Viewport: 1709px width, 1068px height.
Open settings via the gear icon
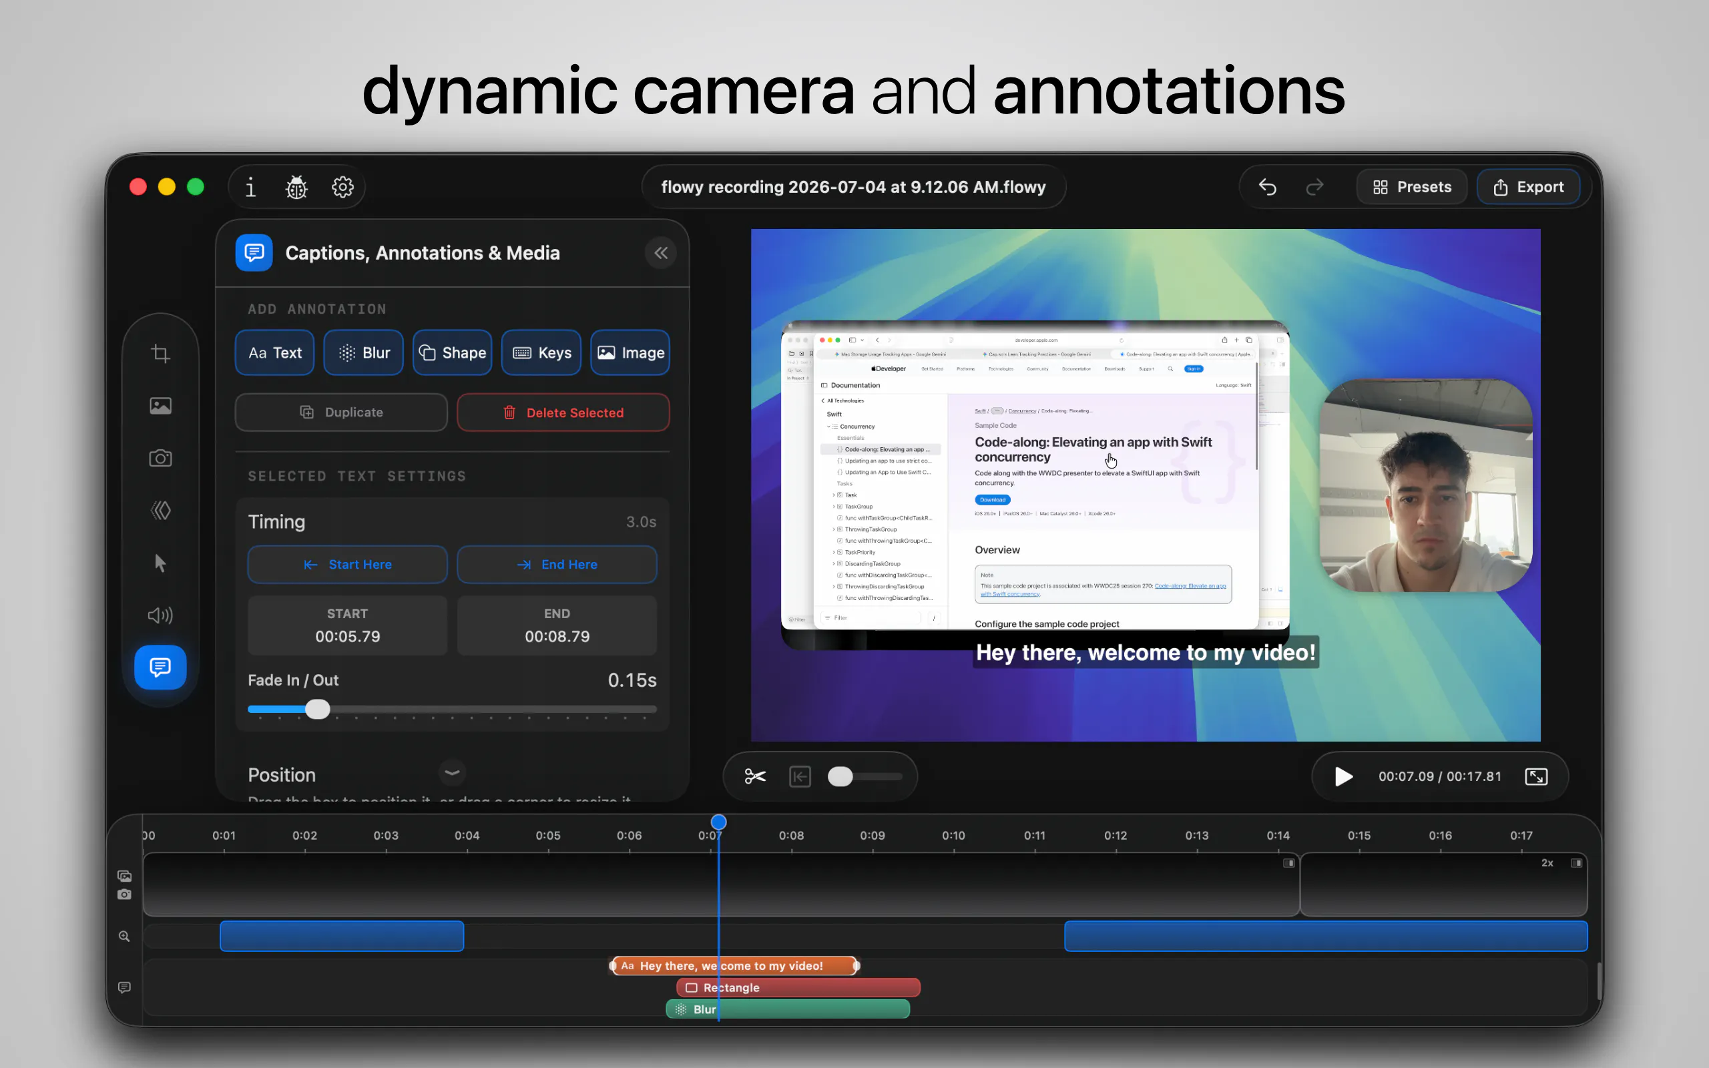(x=342, y=187)
